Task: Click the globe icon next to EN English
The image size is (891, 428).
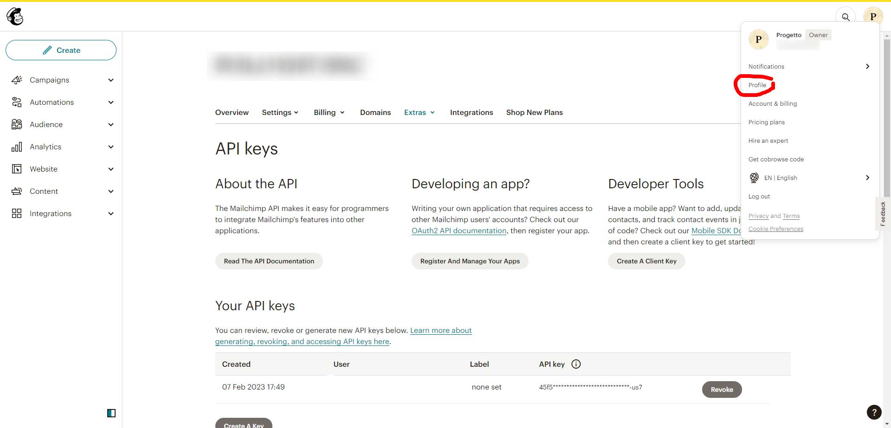Action: pos(754,178)
